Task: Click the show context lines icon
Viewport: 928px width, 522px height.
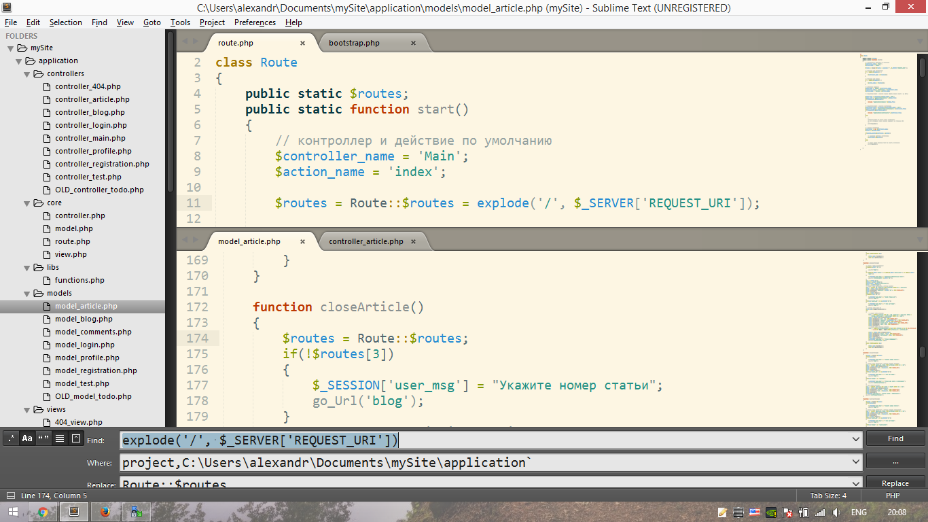Action: (60, 438)
